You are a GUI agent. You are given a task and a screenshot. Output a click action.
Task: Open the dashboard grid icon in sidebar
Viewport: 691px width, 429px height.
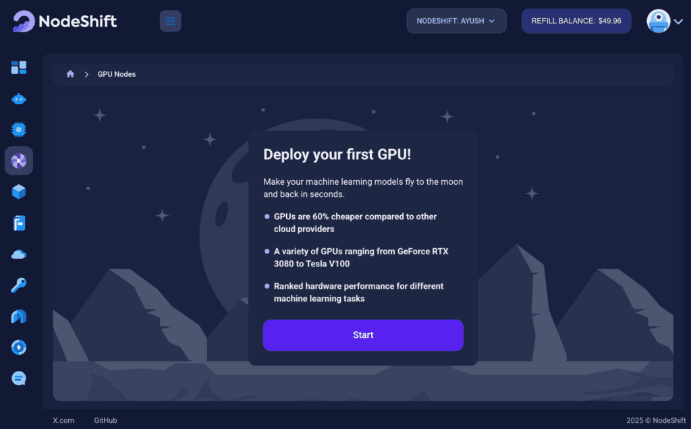click(x=18, y=67)
